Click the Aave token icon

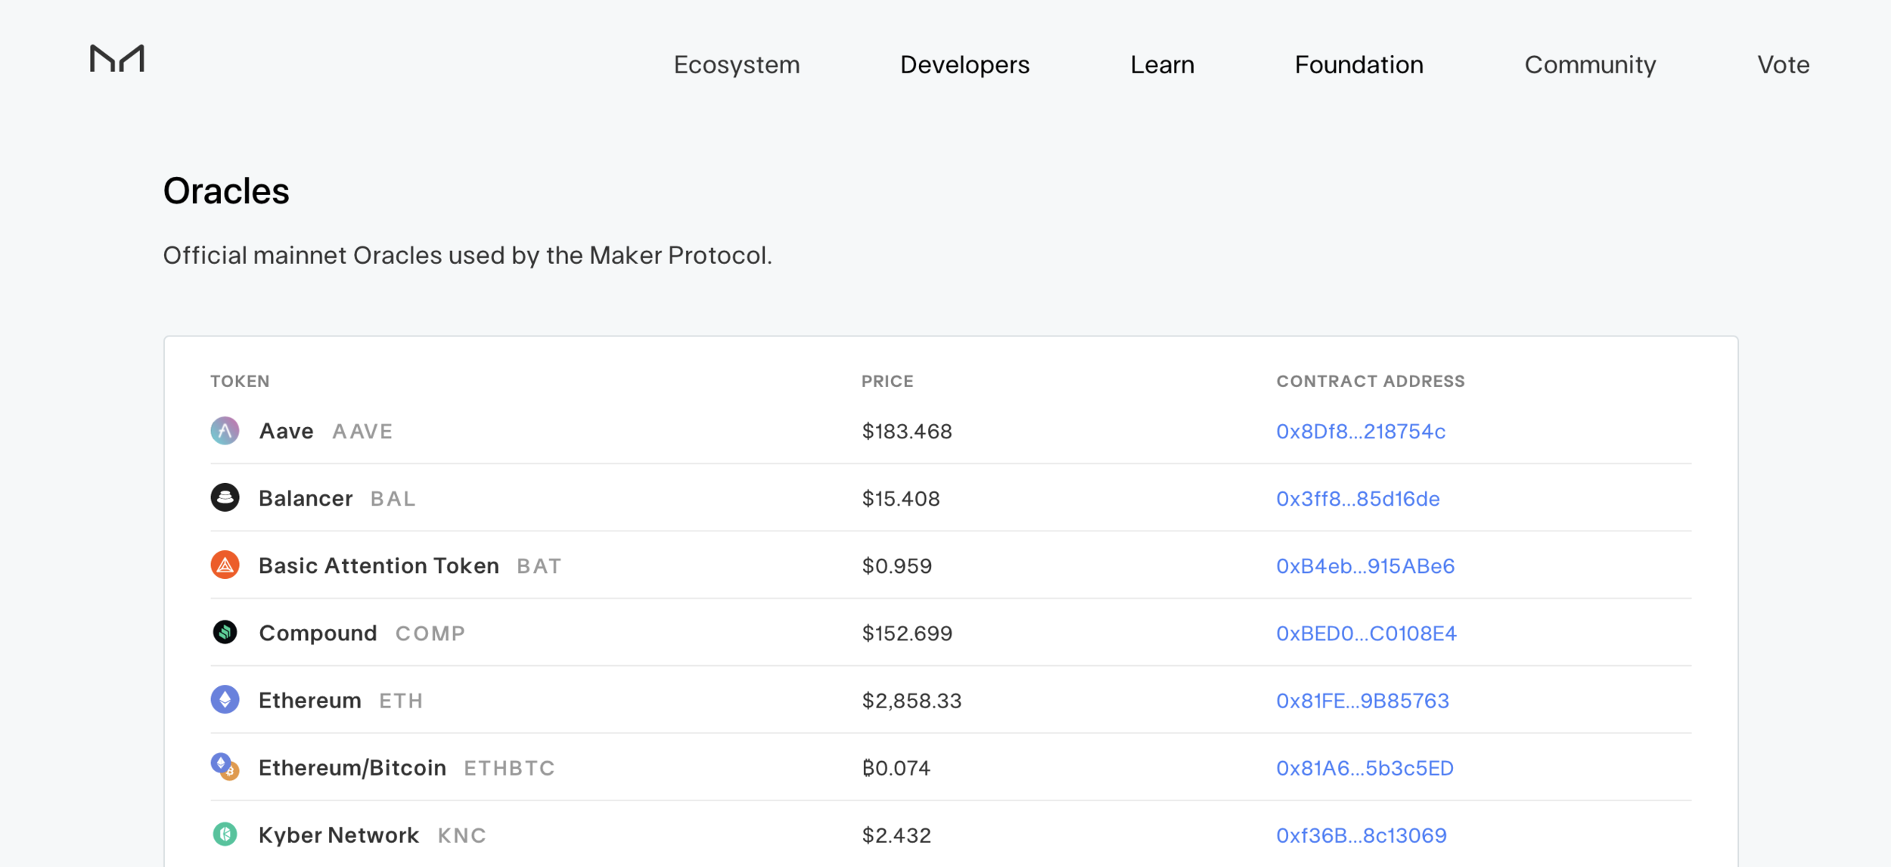tap(225, 431)
